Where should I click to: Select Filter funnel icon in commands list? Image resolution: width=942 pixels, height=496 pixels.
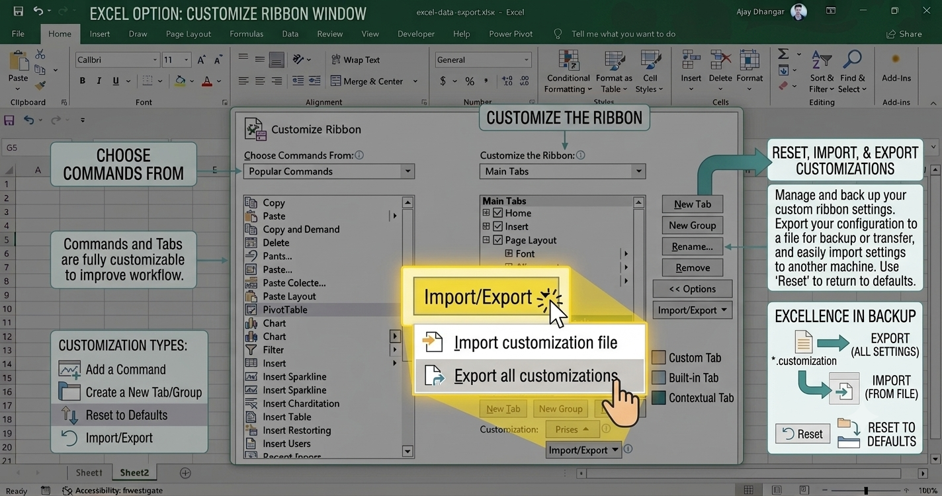[x=251, y=350]
